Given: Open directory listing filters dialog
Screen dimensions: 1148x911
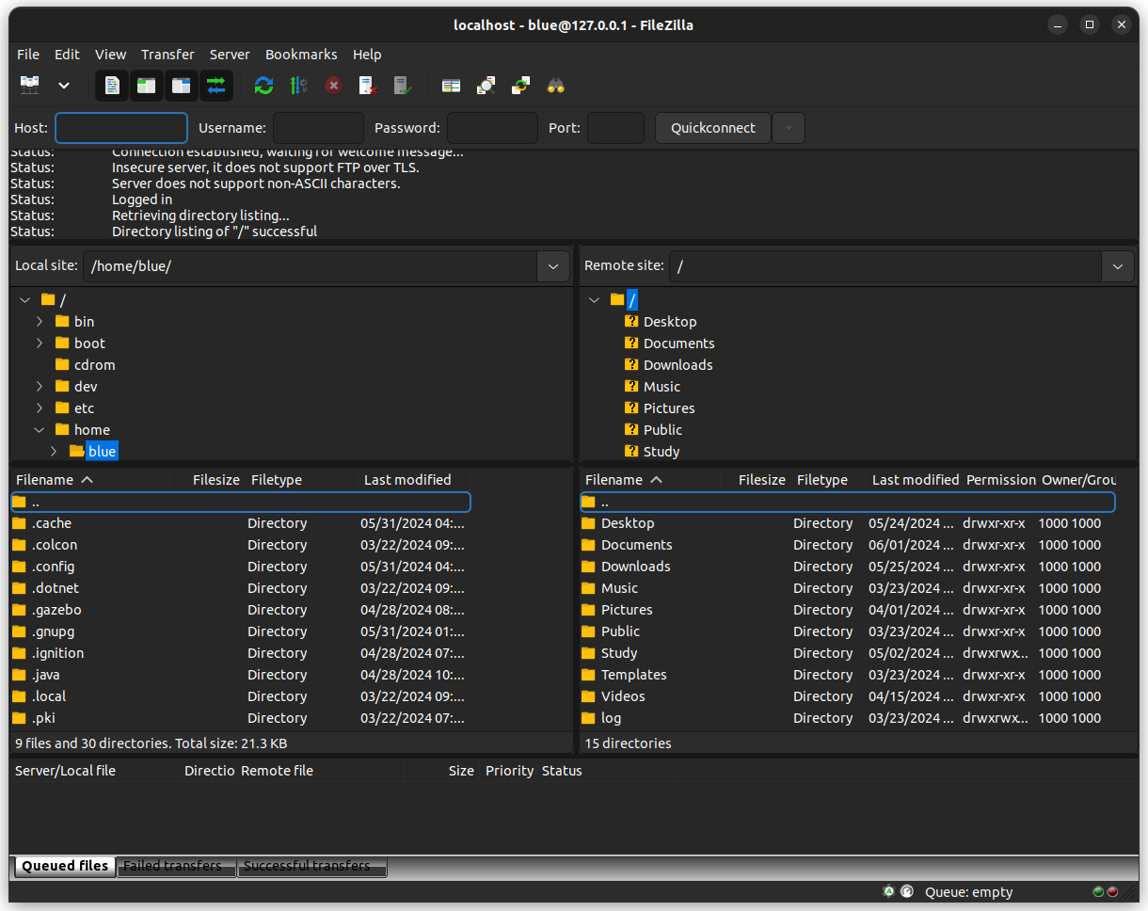Looking at the screenshot, I should click(x=452, y=86).
